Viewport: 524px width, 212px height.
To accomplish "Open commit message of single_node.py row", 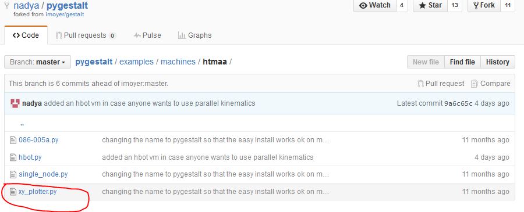I will pyautogui.click(x=215, y=174).
